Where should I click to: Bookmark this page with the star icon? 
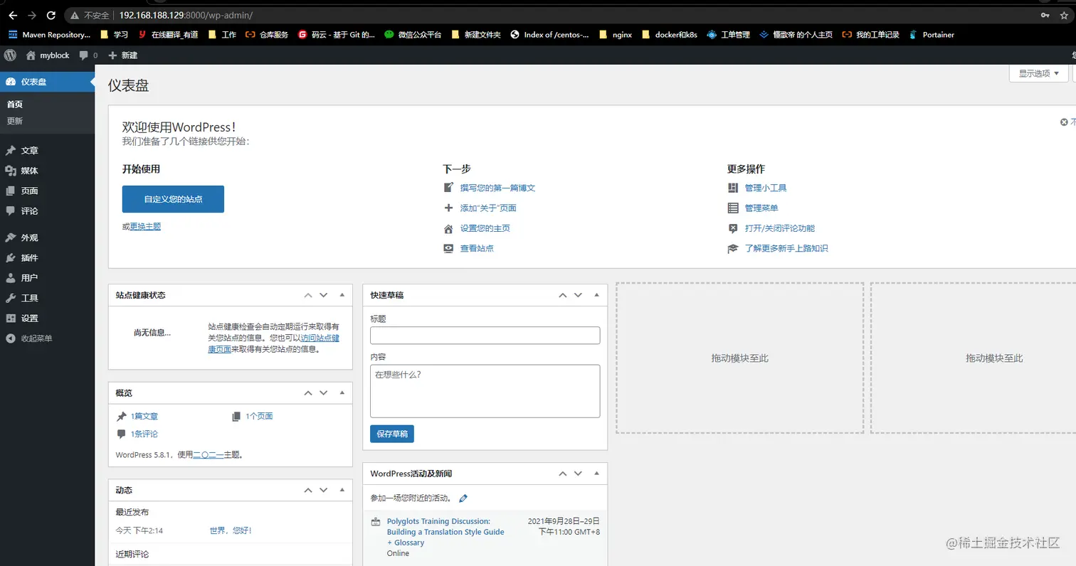(1063, 15)
